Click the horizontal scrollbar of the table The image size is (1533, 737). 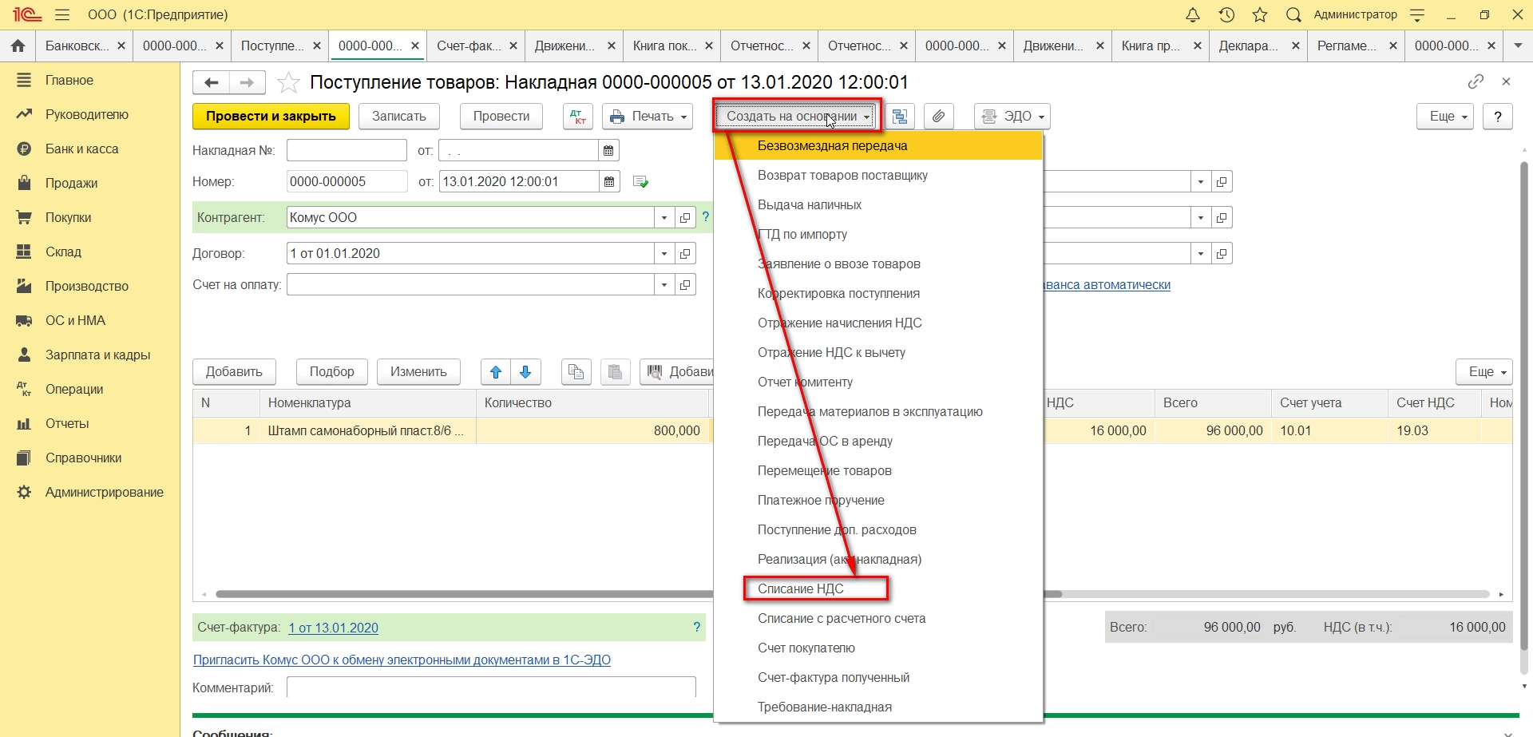coord(463,594)
